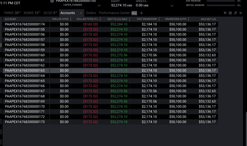247x146 pixels.
Task: Select the Accounts tab
Action: coord(68,13)
